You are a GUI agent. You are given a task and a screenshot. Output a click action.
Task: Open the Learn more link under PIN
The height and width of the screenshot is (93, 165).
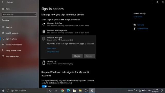[x=52, y=48]
